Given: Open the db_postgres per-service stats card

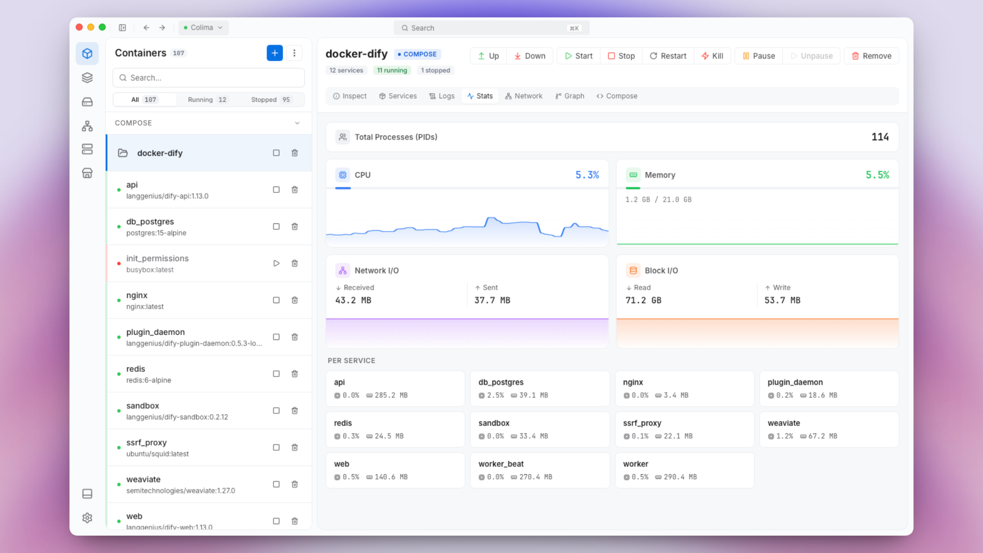Looking at the screenshot, I should pos(540,389).
